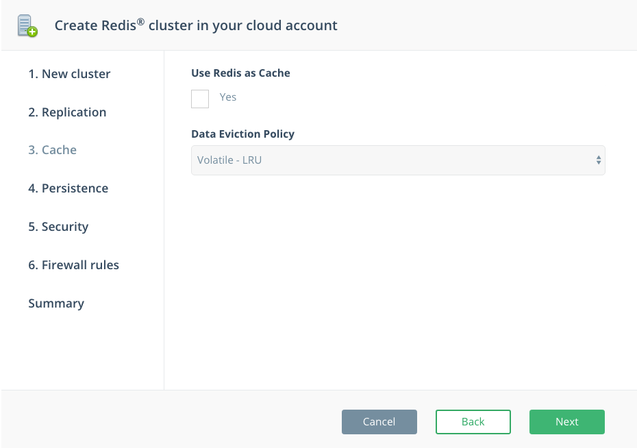
Task: Open 6. Firewall rules step
Action: [x=73, y=265]
